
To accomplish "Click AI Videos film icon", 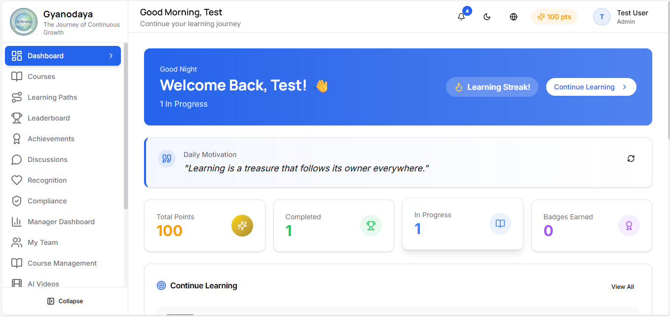I will (x=17, y=283).
